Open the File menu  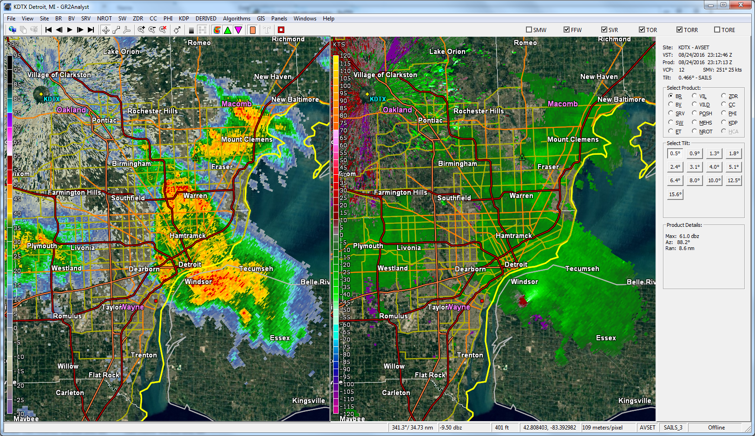pyautogui.click(x=11, y=19)
